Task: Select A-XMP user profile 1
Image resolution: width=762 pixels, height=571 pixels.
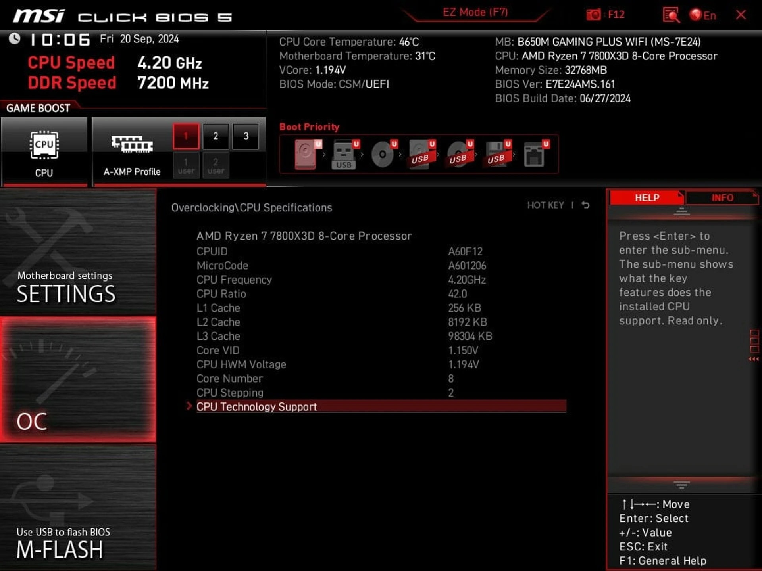Action: point(186,166)
